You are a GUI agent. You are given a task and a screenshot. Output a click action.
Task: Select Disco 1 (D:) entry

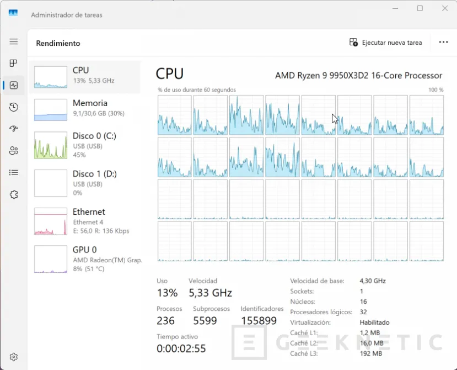85,183
